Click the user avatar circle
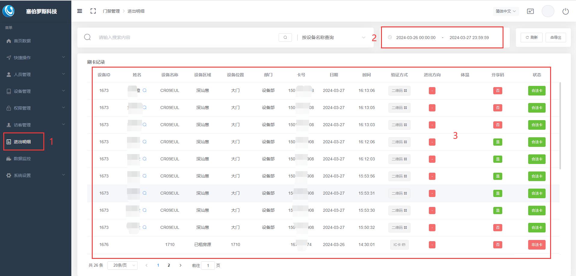The width and height of the screenshot is (576, 276). (548, 11)
